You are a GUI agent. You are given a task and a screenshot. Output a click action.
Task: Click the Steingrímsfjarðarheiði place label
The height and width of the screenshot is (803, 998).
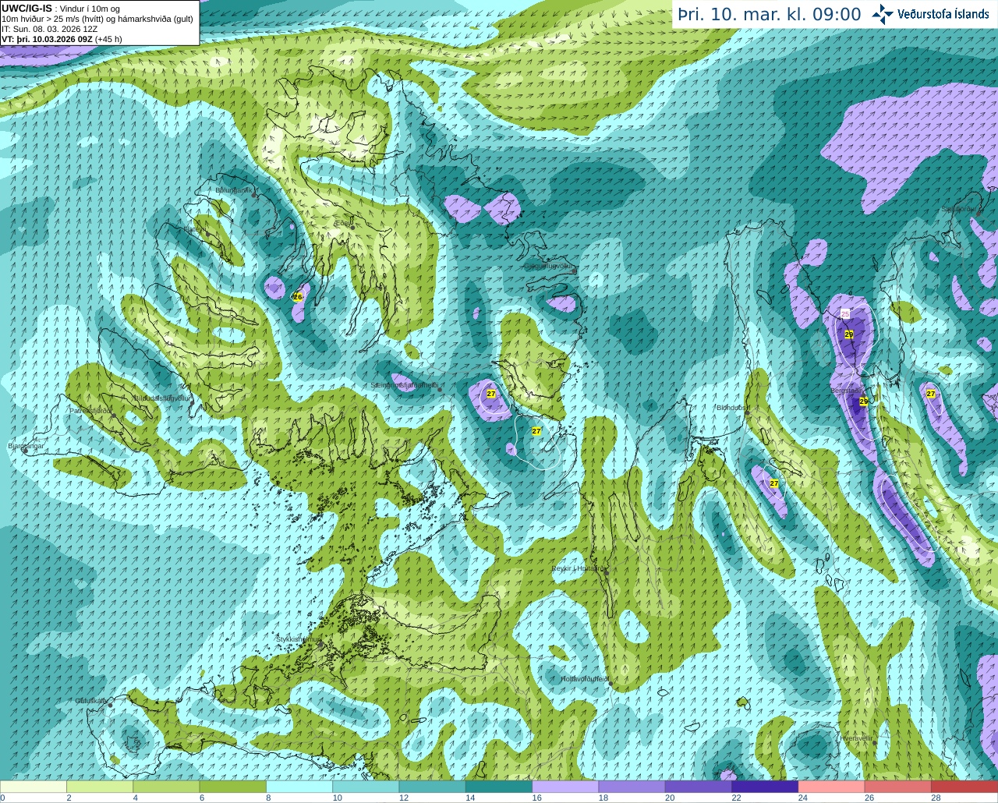click(404, 384)
